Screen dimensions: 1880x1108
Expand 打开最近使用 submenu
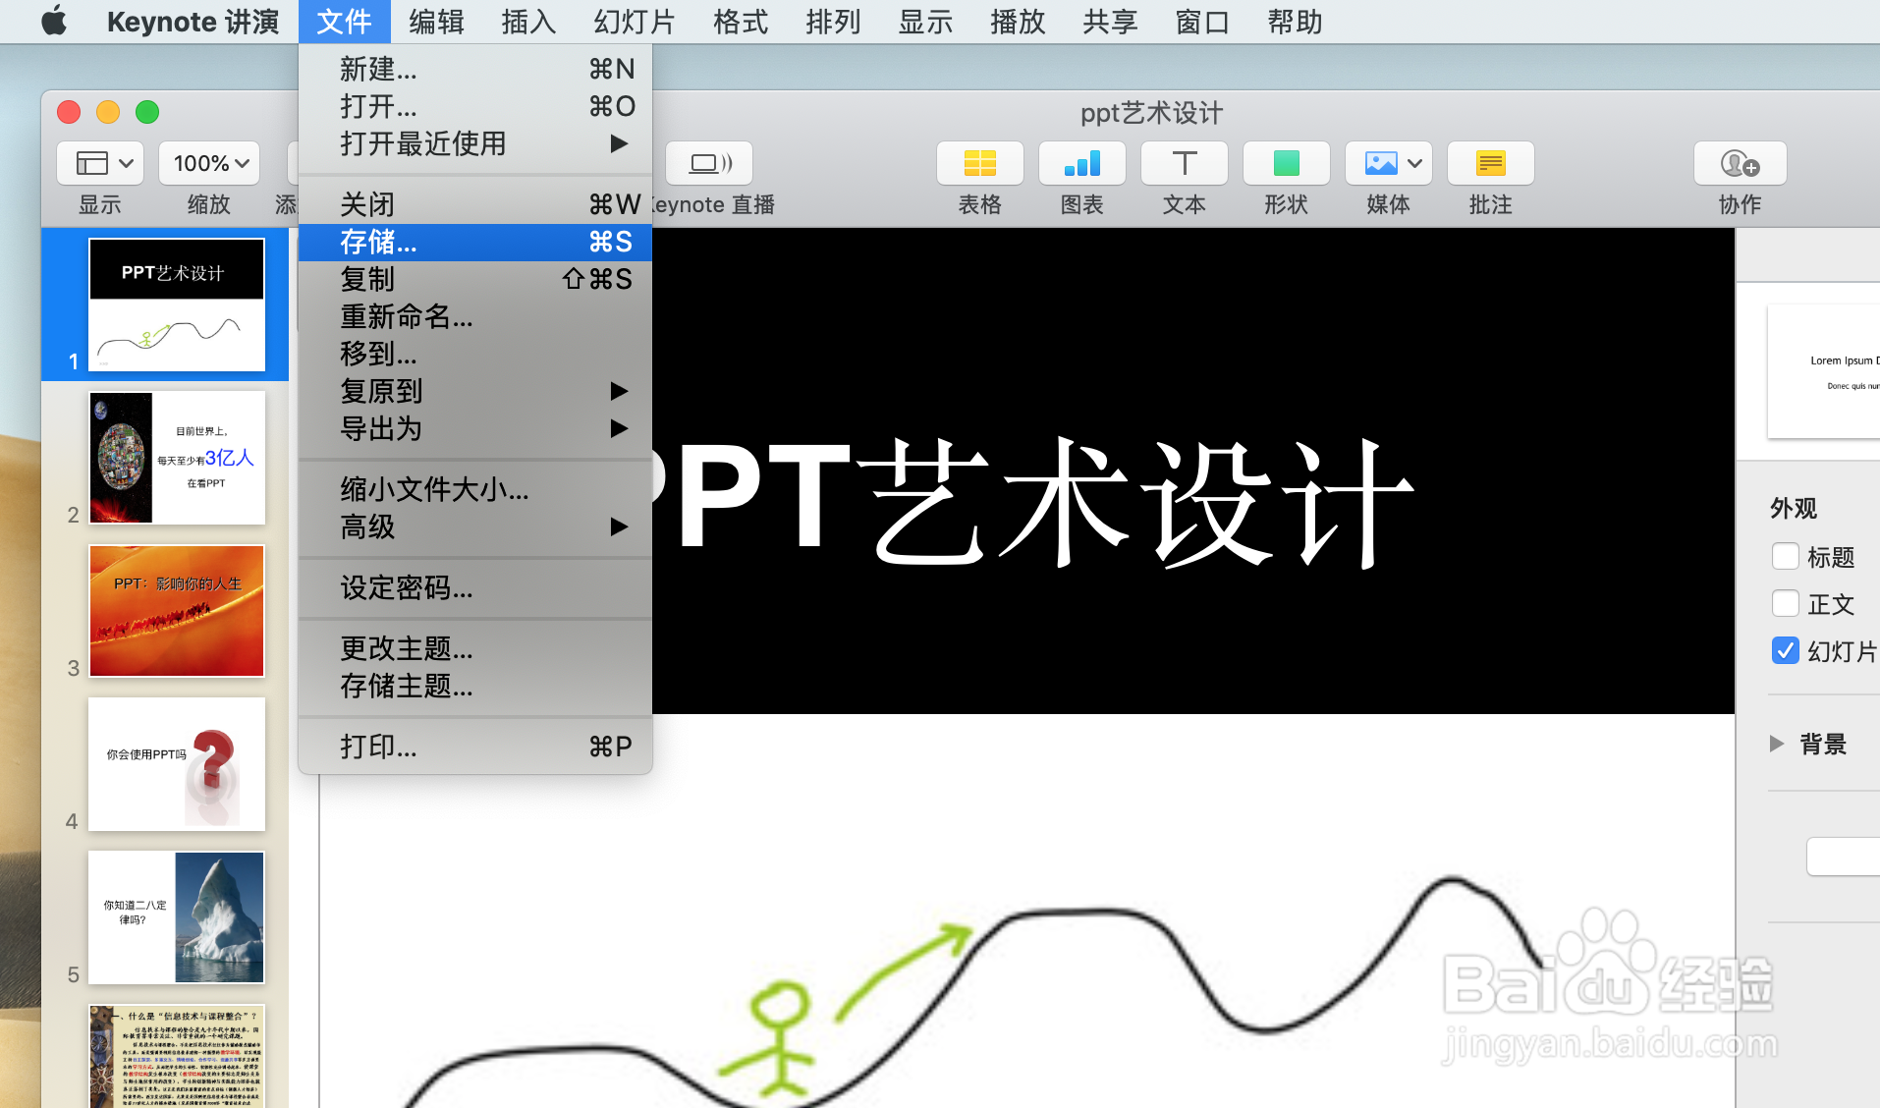point(475,143)
